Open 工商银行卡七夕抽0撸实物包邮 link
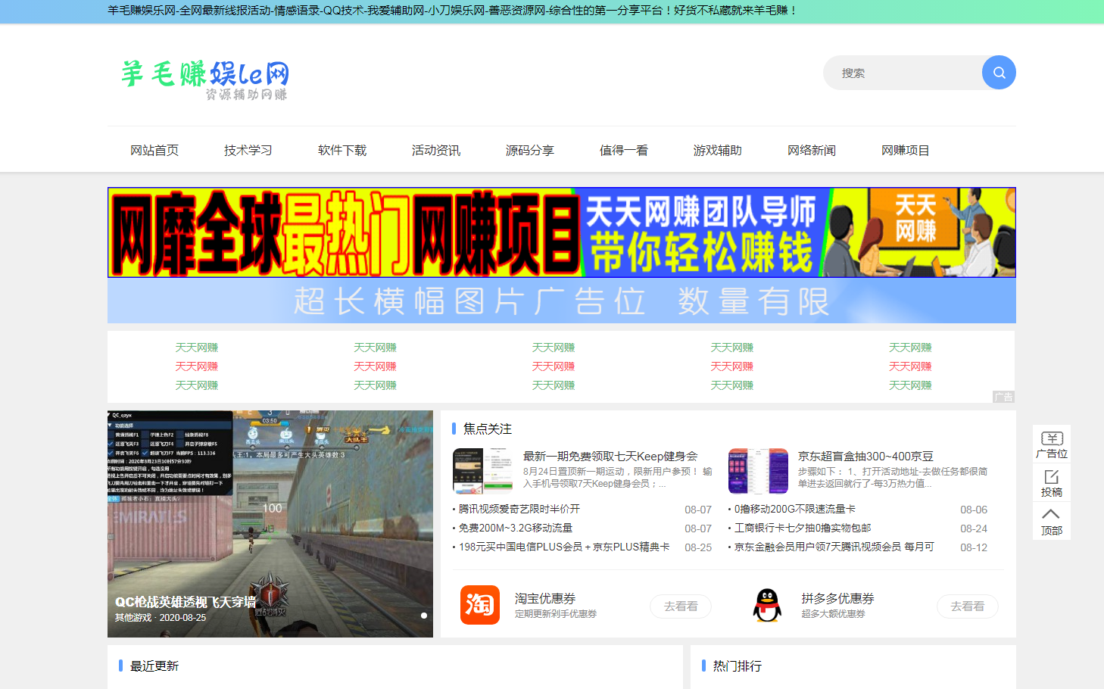 tap(803, 528)
